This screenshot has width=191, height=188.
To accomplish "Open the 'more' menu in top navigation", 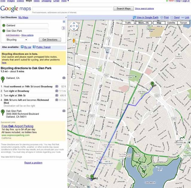I will tap(65, 1).
